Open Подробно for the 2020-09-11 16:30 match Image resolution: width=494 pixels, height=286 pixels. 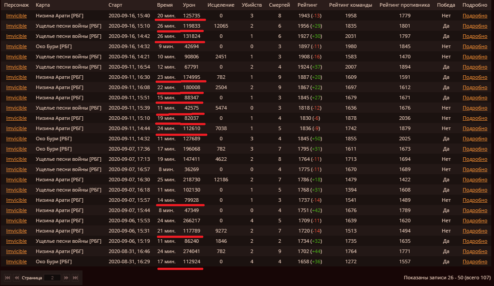tap(475, 77)
